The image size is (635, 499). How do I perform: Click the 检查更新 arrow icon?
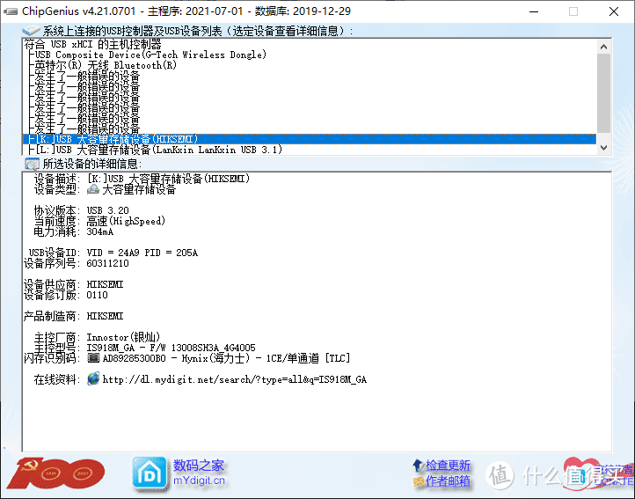coord(418,466)
